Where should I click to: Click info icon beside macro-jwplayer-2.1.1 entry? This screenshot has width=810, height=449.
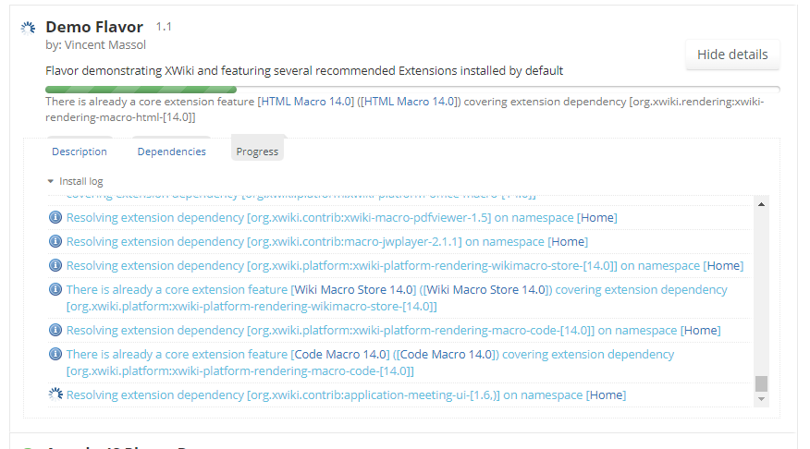pyautogui.click(x=55, y=241)
